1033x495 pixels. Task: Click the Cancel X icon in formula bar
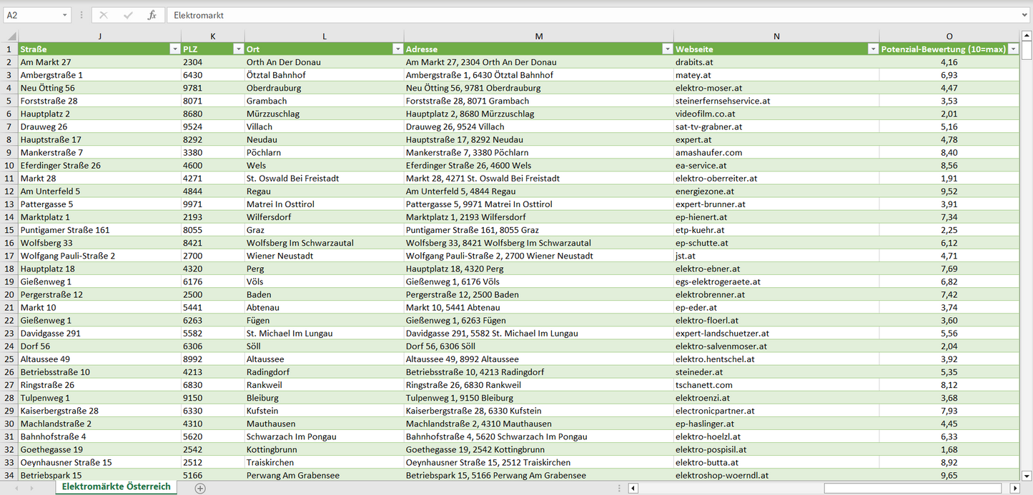click(104, 15)
